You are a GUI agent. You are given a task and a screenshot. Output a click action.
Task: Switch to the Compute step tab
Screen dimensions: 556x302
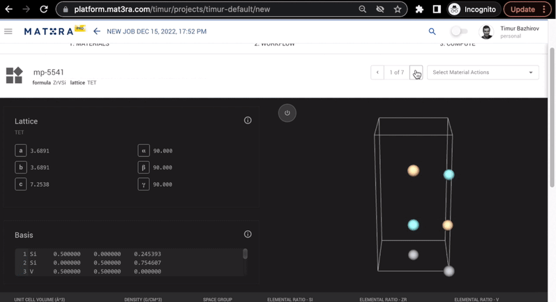coord(458,45)
